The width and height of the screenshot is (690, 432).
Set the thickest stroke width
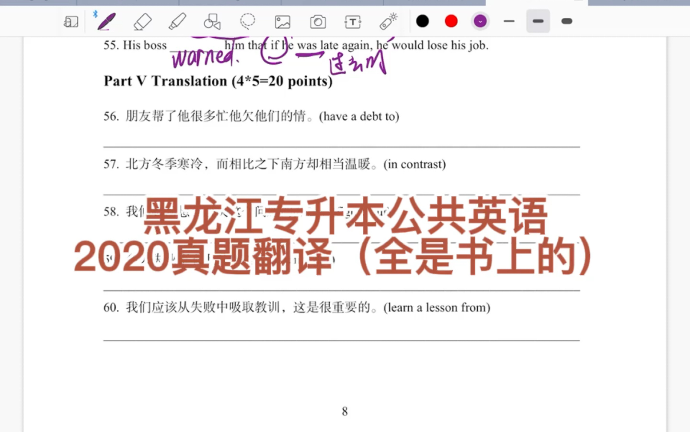[x=567, y=21]
